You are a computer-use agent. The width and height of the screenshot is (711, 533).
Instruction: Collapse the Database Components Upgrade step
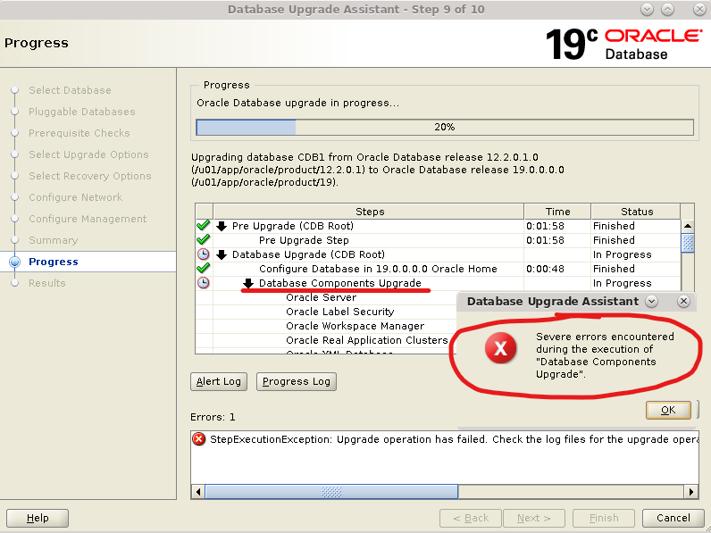pos(248,283)
